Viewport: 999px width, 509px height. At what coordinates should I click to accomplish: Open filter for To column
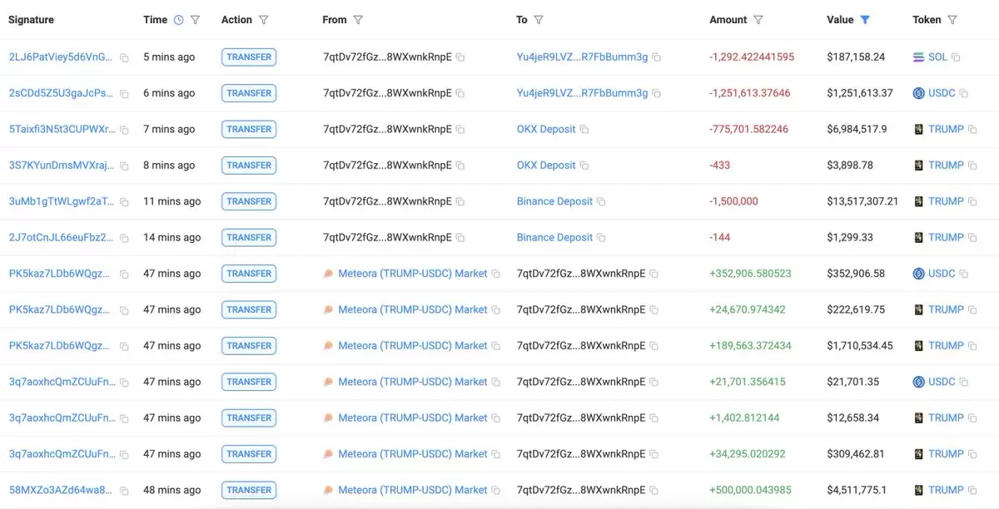tap(539, 20)
